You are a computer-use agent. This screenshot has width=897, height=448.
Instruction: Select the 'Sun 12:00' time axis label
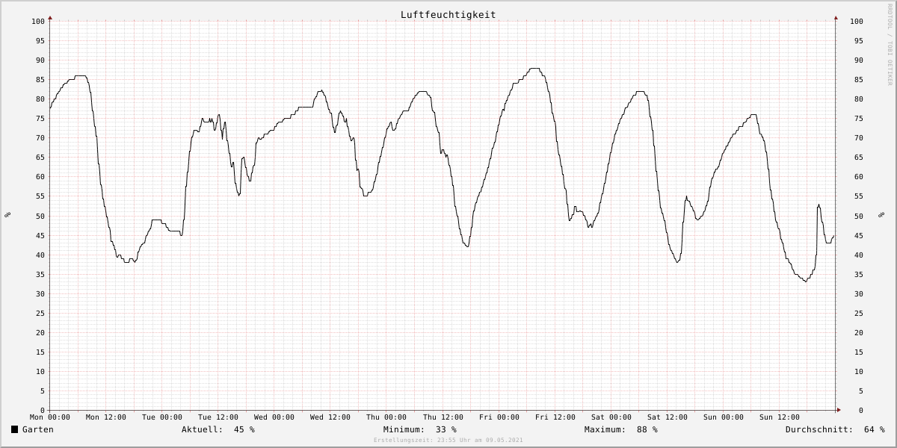pyautogui.click(x=780, y=417)
